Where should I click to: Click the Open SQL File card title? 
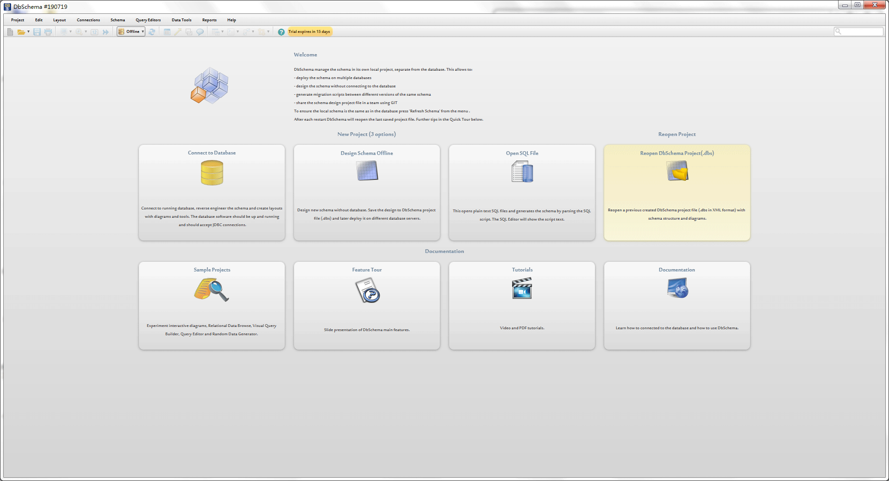(x=522, y=153)
